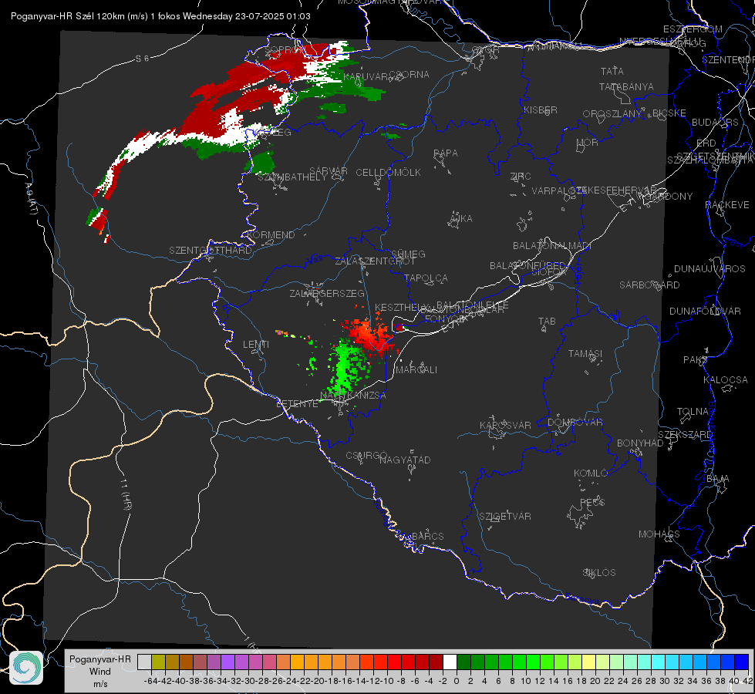Click the A 9 (AT) road label

click(30, 199)
